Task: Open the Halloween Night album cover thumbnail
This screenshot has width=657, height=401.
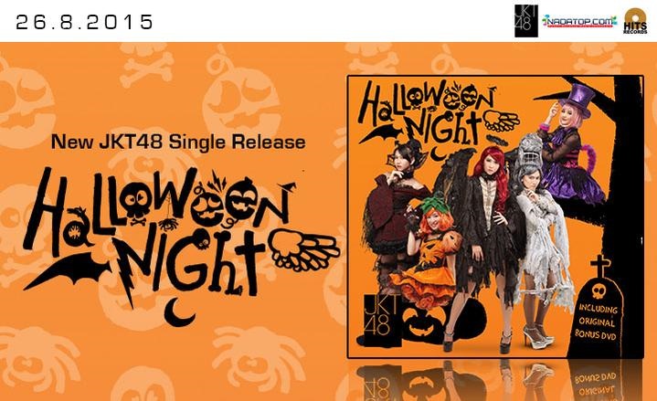Action: tap(495, 216)
